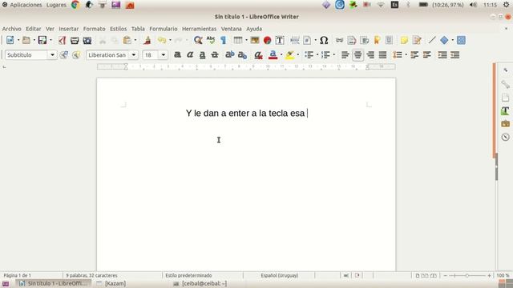Click the New document icon
Screen dimensions: 513x288
point(10,40)
